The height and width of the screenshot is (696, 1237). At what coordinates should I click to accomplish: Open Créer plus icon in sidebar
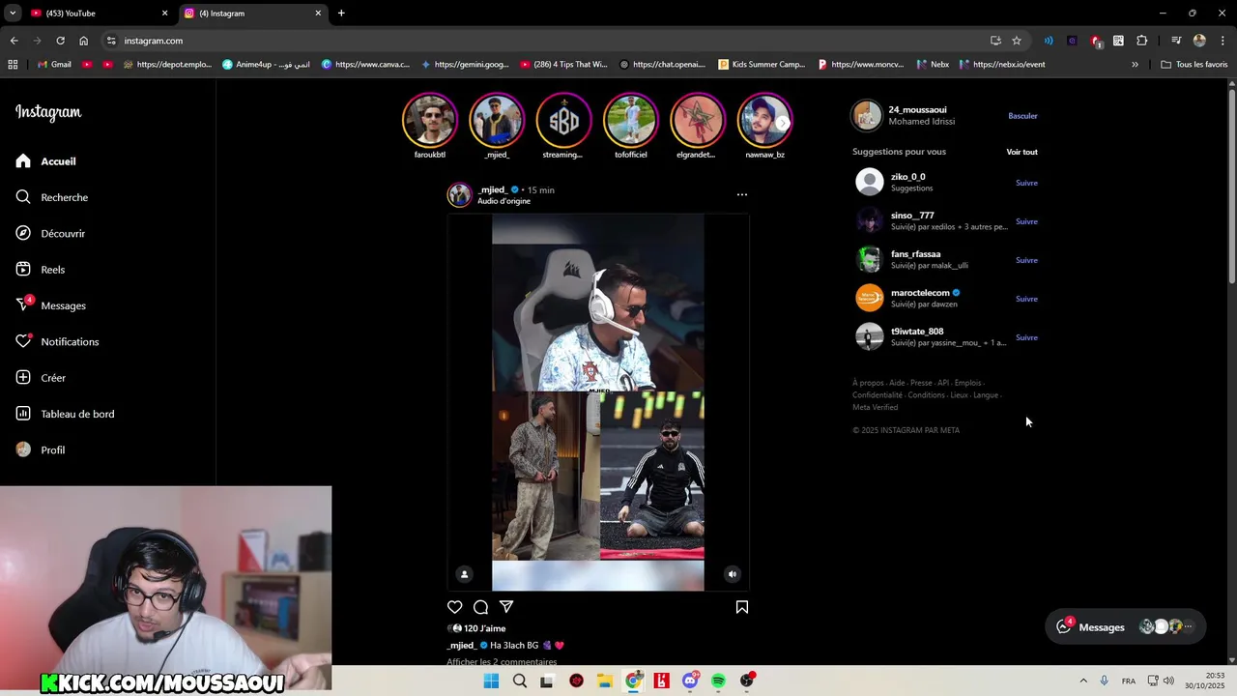pyautogui.click(x=23, y=378)
